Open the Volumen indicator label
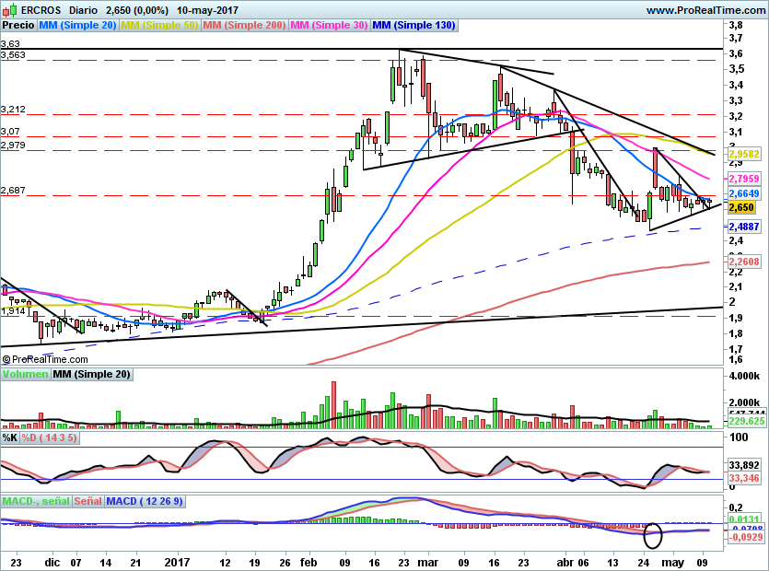Image resolution: width=769 pixels, height=571 pixels. click(25, 374)
